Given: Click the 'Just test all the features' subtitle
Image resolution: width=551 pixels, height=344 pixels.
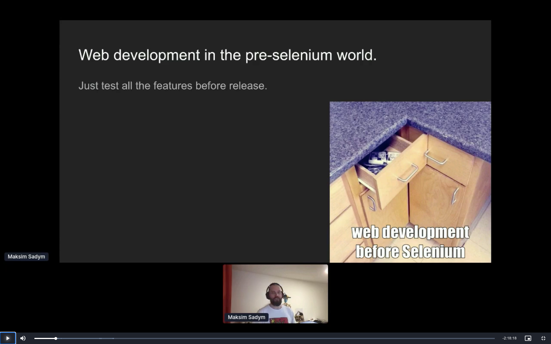Looking at the screenshot, I should [x=173, y=86].
